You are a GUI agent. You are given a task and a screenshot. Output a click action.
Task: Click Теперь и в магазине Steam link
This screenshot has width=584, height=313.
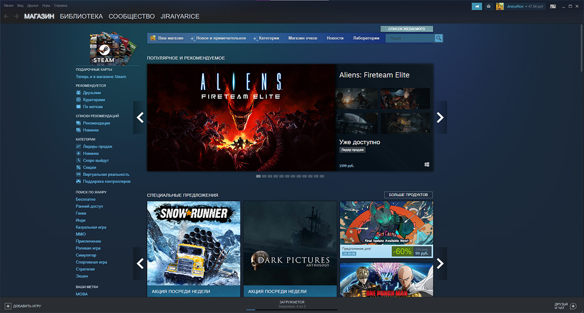point(101,77)
